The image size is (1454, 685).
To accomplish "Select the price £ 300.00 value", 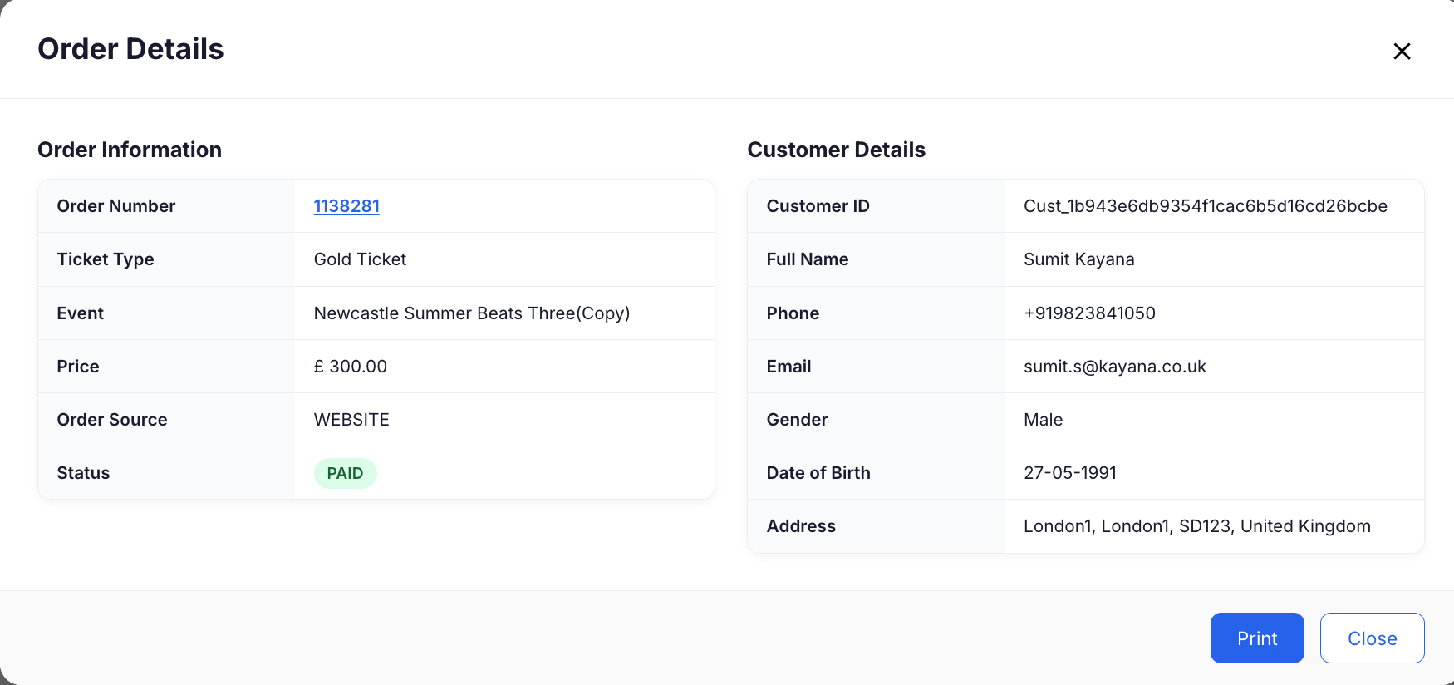I will (x=351, y=367).
